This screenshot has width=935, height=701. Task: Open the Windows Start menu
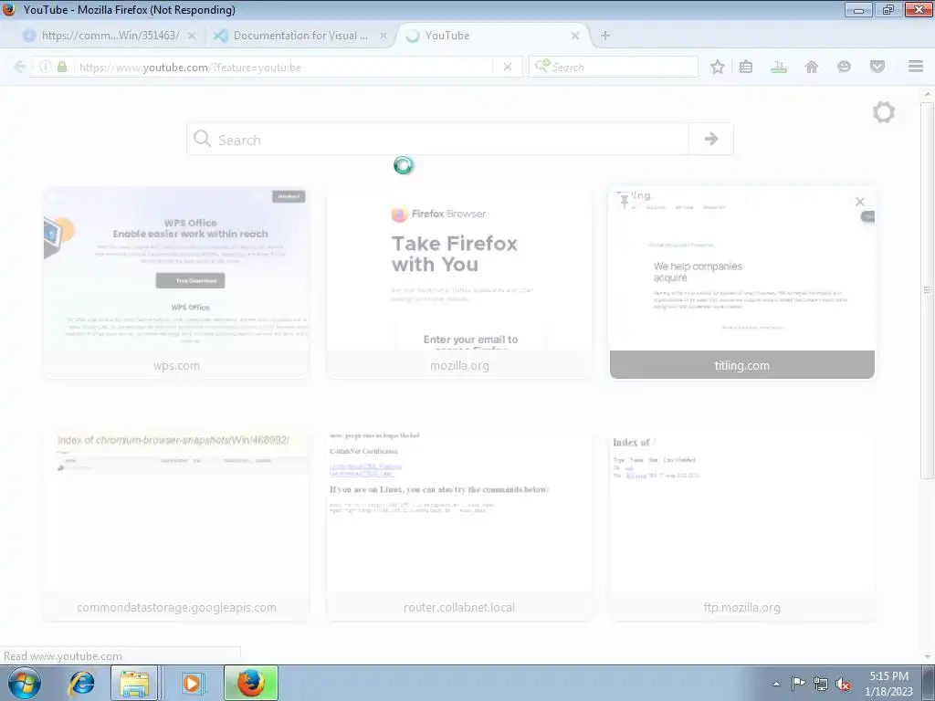pos(25,683)
